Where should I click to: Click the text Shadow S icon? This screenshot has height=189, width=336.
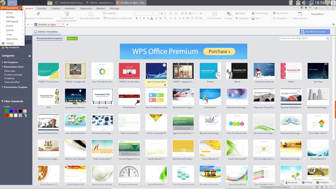[148, 18]
